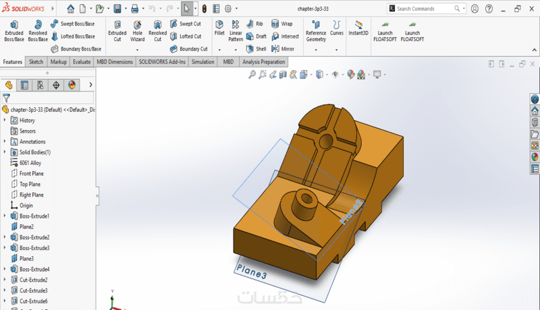
Task: Open the Help question mark icon
Action: pos(489,9)
